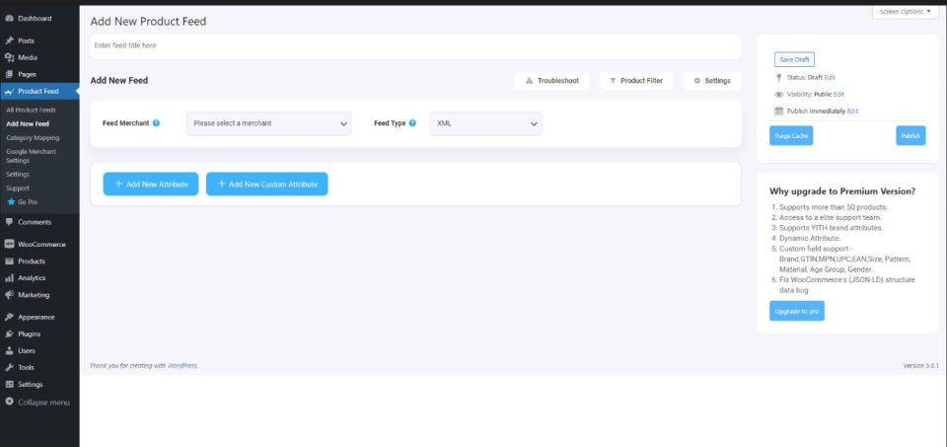This screenshot has height=447, width=947.
Task: Click the Feed Type help question icon
Action: [x=412, y=123]
